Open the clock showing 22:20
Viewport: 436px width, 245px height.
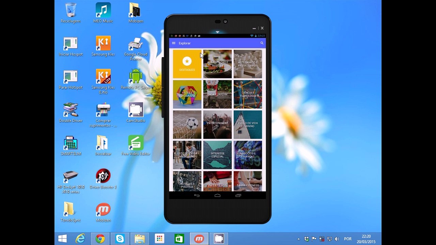coord(366,239)
